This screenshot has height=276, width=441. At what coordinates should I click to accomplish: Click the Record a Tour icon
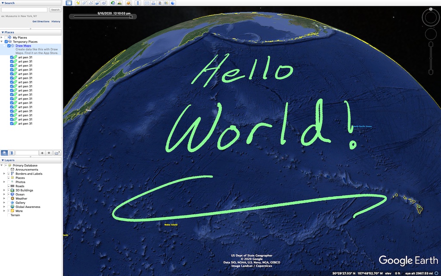point(104,3)
